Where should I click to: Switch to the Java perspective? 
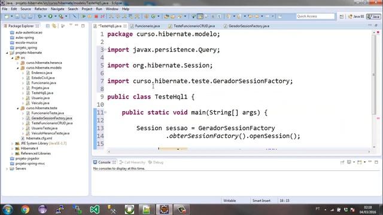tap(373, 17)
